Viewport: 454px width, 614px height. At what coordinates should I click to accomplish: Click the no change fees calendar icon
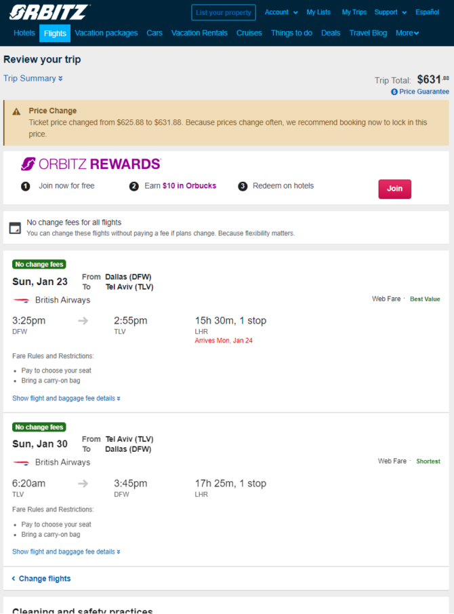coord(15,228)
